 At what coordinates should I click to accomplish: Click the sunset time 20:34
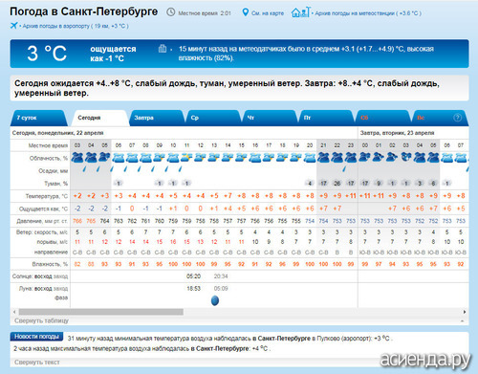(x=221, y=276)
